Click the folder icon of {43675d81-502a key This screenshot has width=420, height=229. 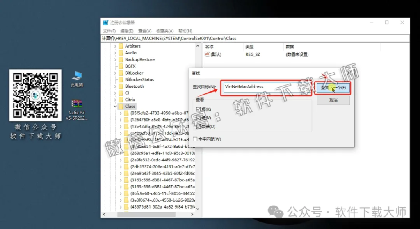point(126,207)
